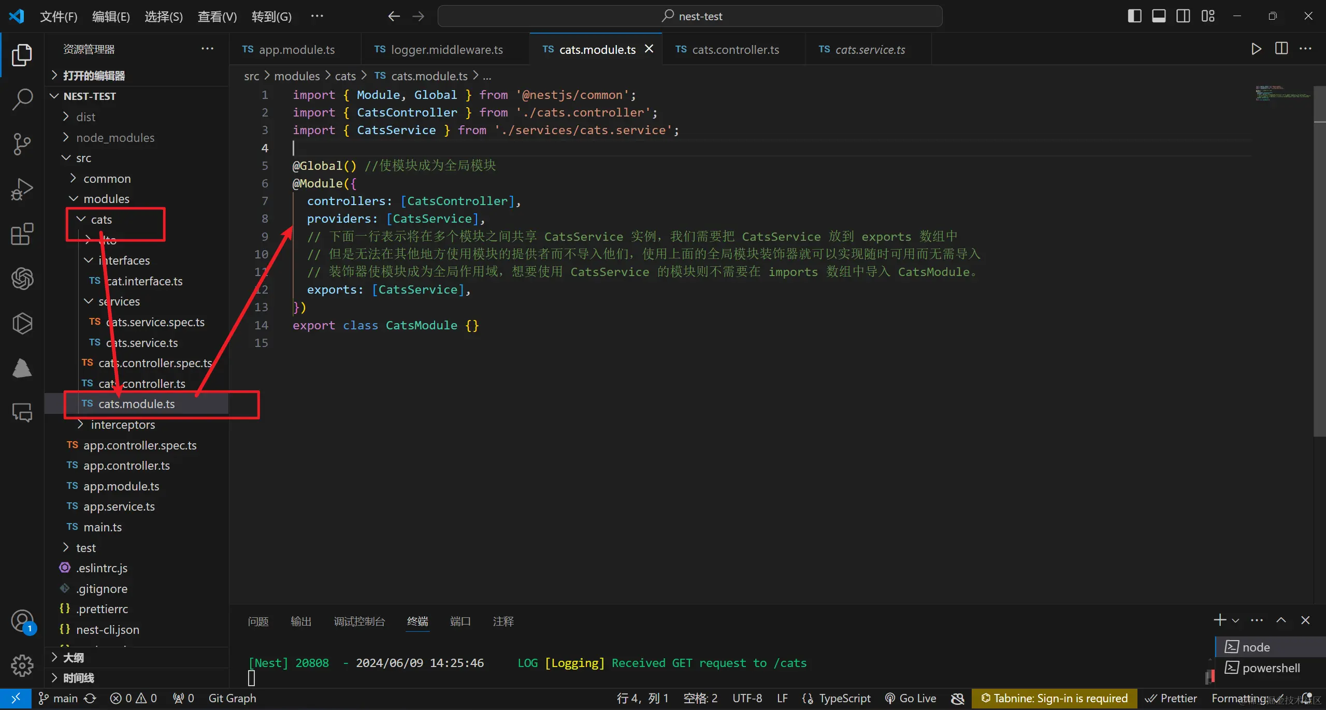The width and height of the screenshot is (1326, 710).
Task: Close the terminal panel
Action: [1305, 620]
